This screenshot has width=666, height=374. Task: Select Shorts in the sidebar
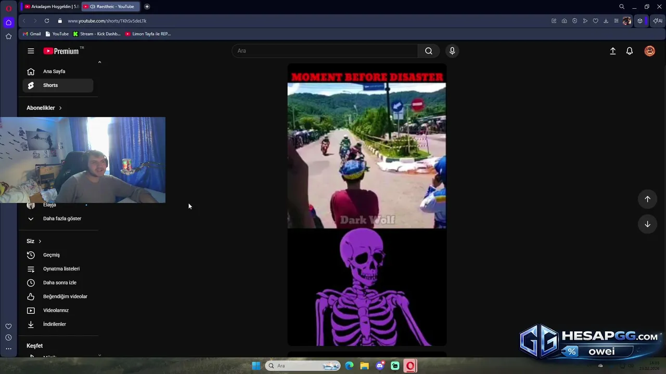pyautogui.click(x=58, y=85)
